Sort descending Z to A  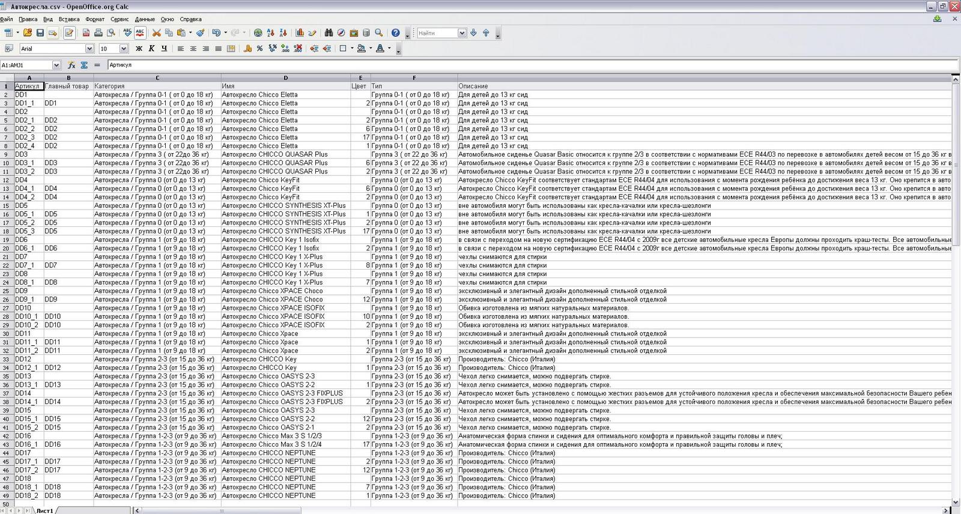(283, 33)
